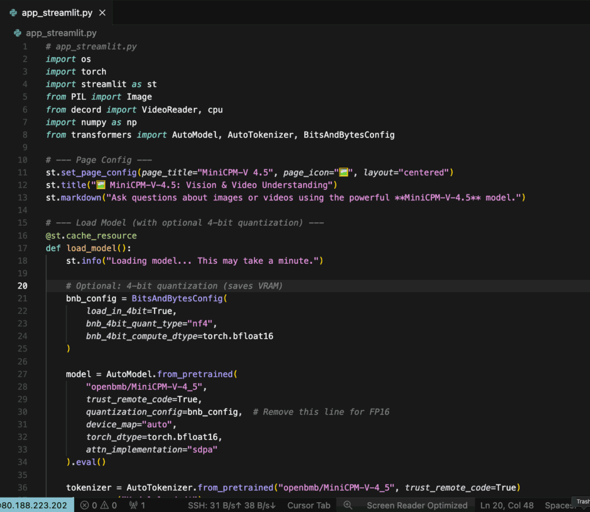Click Screen Reader Optimized status item

pos(417,505)
